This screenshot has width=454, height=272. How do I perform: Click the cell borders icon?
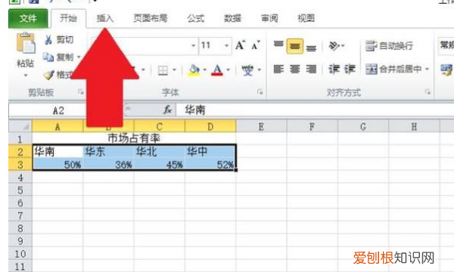click(x=163, y=70)
